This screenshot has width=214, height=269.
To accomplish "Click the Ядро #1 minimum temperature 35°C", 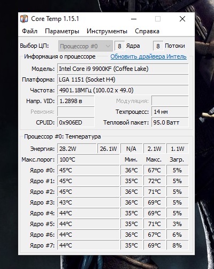I will pyautogui.click(x=131, y=181).
